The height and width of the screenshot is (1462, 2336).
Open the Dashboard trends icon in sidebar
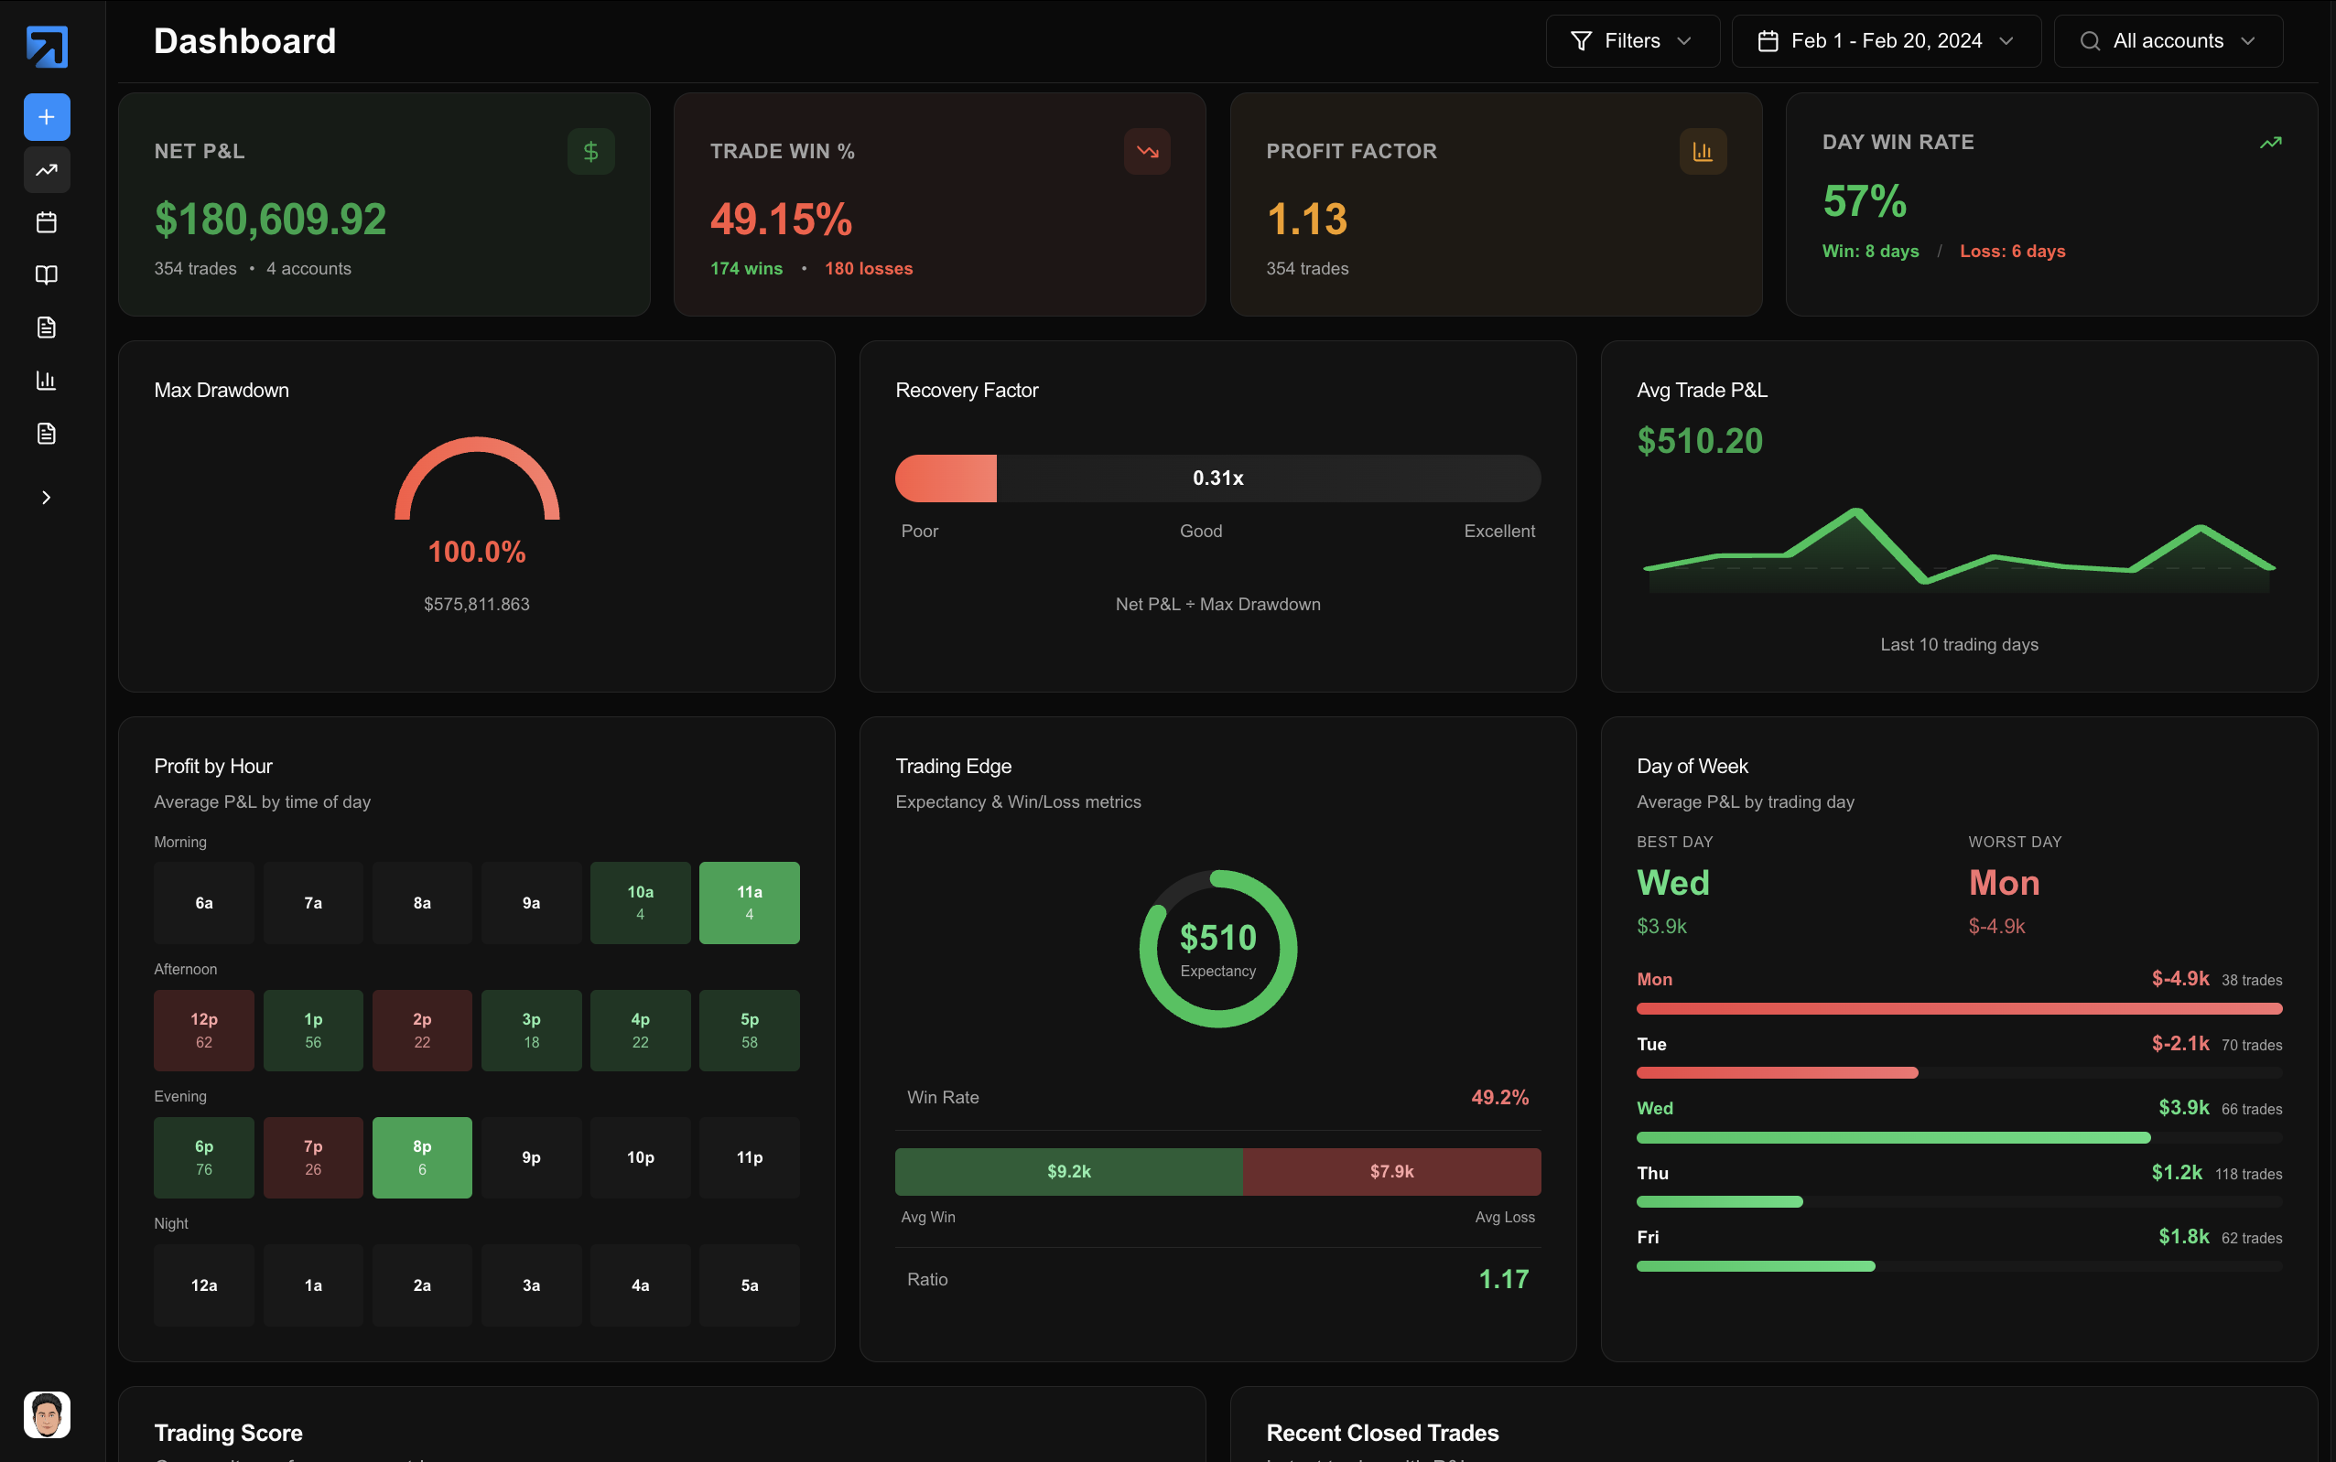click(47, 170)
